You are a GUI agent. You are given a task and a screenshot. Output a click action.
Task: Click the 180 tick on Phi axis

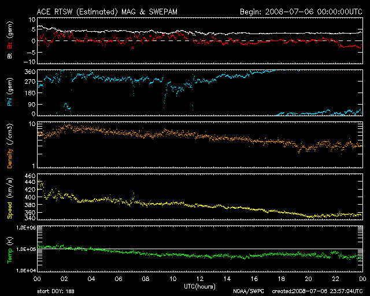30,93
